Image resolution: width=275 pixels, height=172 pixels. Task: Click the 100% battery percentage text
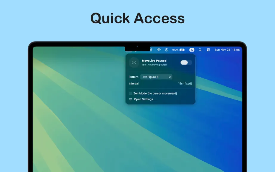[x=175, y=50]
